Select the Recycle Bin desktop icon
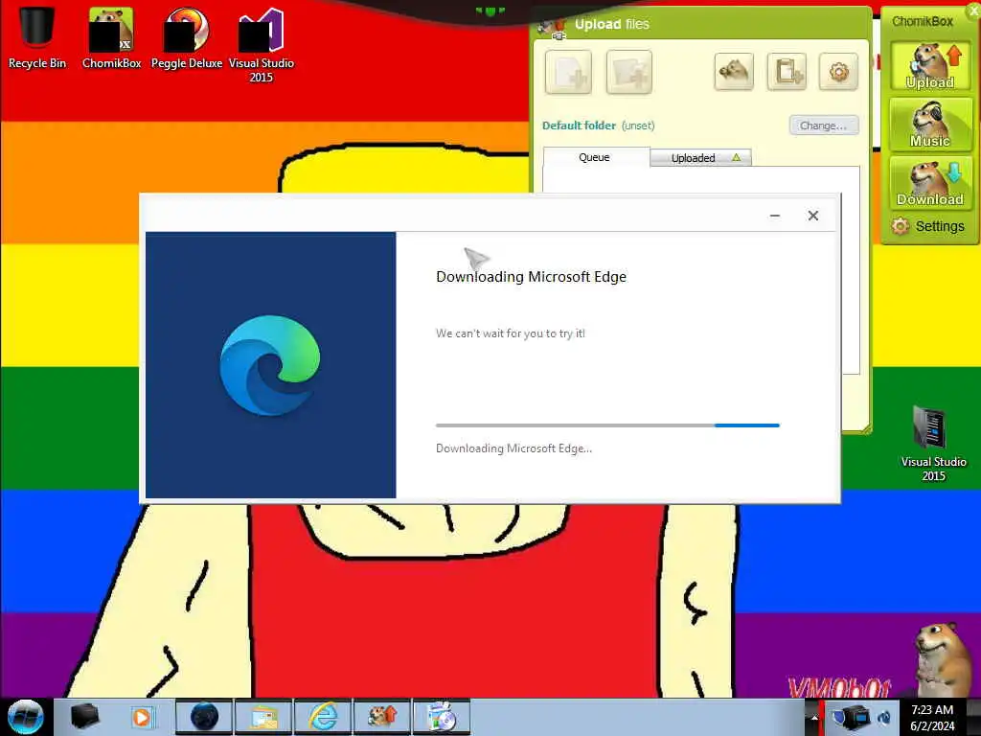The width and height of the screenshot is (981, 736). pyautogui.click(x=37, y=35)
